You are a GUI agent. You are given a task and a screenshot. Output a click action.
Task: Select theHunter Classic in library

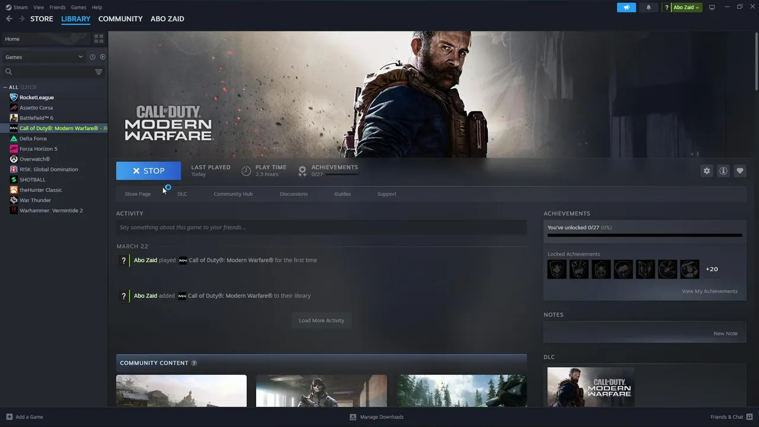(x=40, y=190)
